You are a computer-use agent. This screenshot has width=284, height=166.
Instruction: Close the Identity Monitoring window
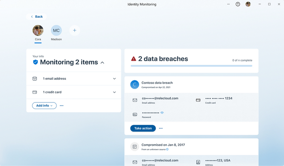[279, 4]
